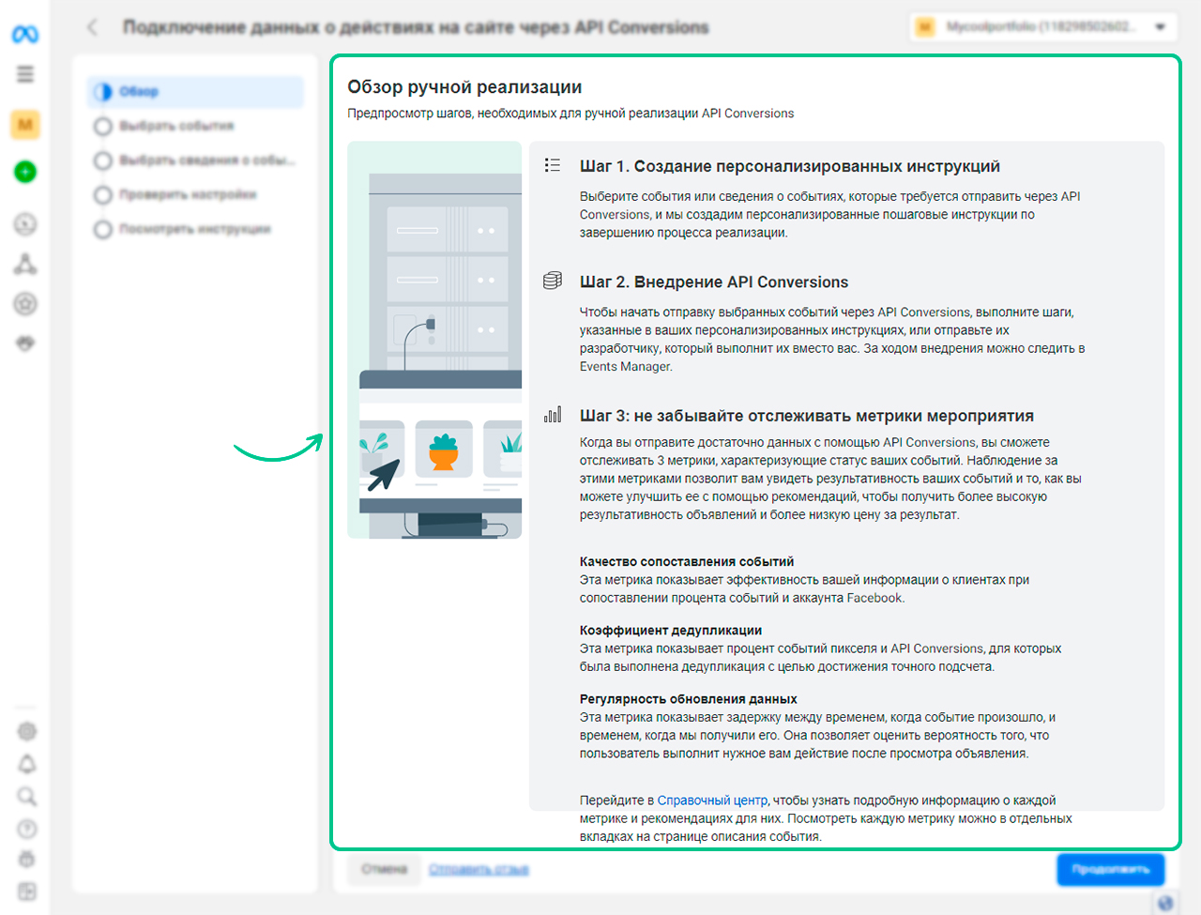Click the subtitle Предпросмотр шагов under the heading
The image size is (1201, 915).
[570, 114]
